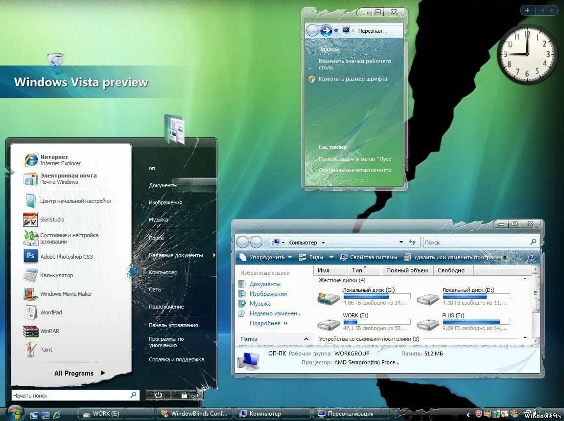The width and height of the screenshot is (564, 421).
Task: Switch to WindowBlinds Conf... taskbar button
Action: 194,414
